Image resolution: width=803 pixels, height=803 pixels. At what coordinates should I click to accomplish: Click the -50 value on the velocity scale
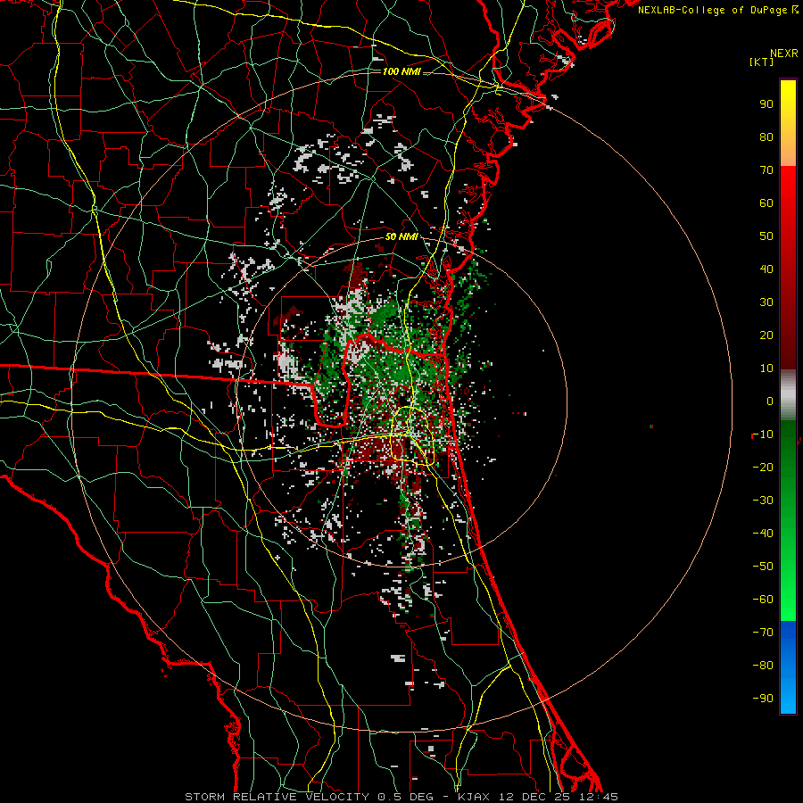click(763, 567)
